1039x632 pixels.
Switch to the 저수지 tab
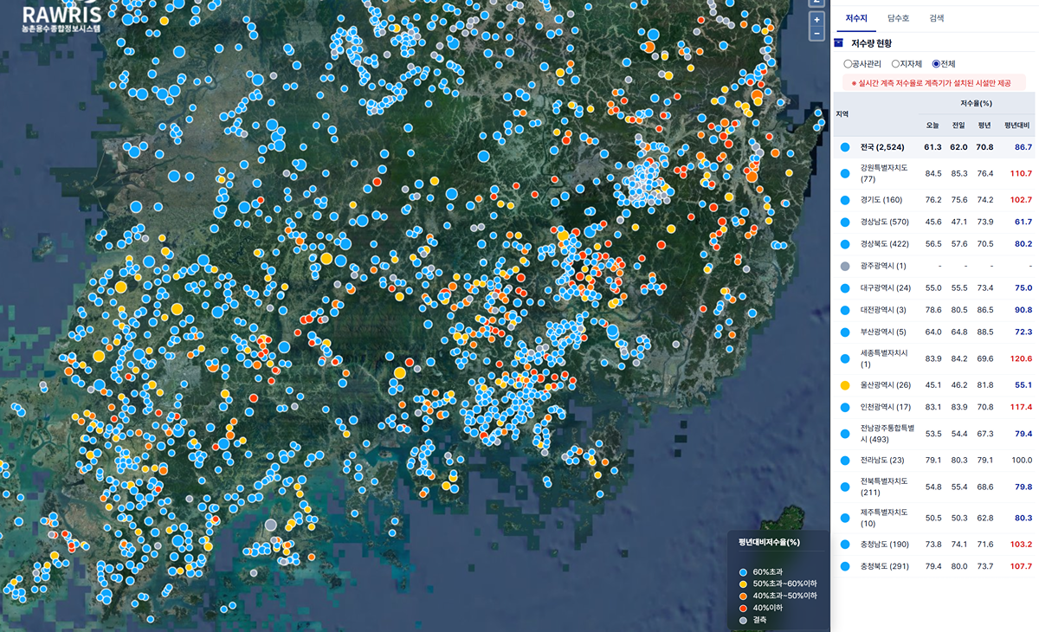(856, 18)
